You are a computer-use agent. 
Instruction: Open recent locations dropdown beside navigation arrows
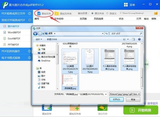coord(43,34)
